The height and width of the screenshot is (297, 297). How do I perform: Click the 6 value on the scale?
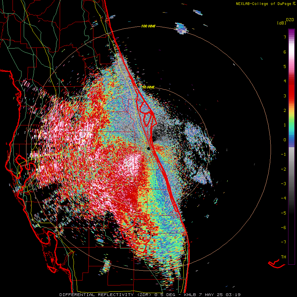pyautogui.click(x=285, y=52)
